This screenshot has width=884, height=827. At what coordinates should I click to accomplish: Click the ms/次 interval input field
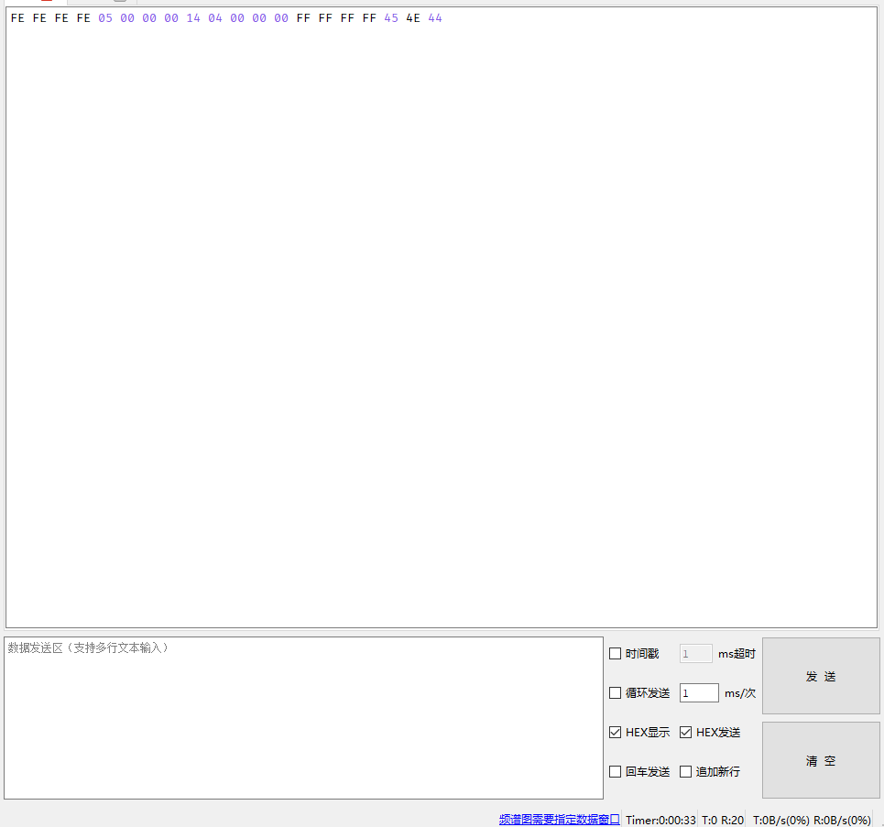pos(698,692)
